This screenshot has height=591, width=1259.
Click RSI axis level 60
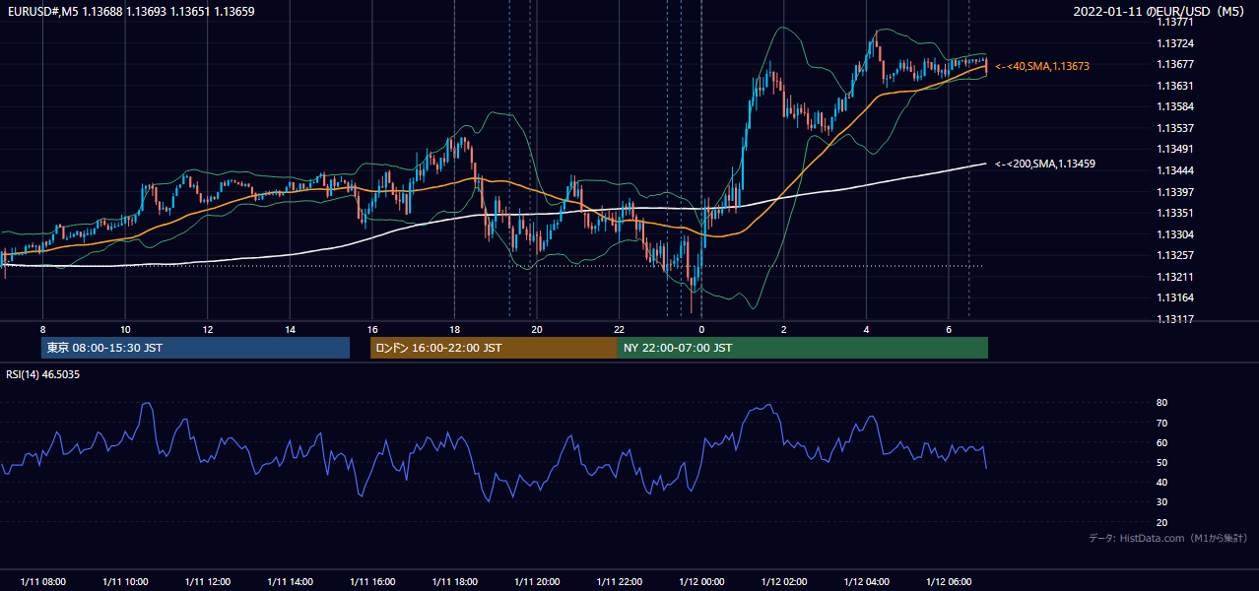(1162, 442)
